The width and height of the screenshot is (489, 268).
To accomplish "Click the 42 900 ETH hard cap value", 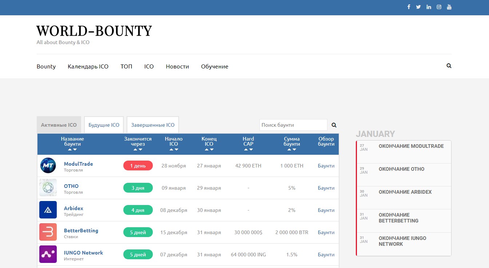I will (248, 166).
